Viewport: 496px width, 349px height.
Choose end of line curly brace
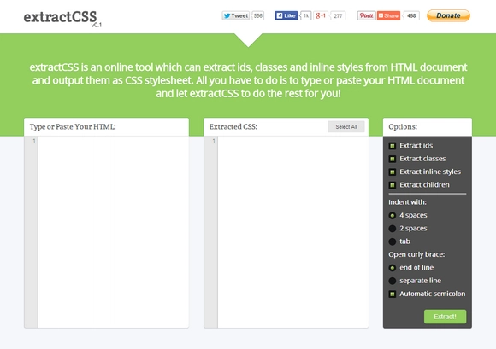coord(393,268)
